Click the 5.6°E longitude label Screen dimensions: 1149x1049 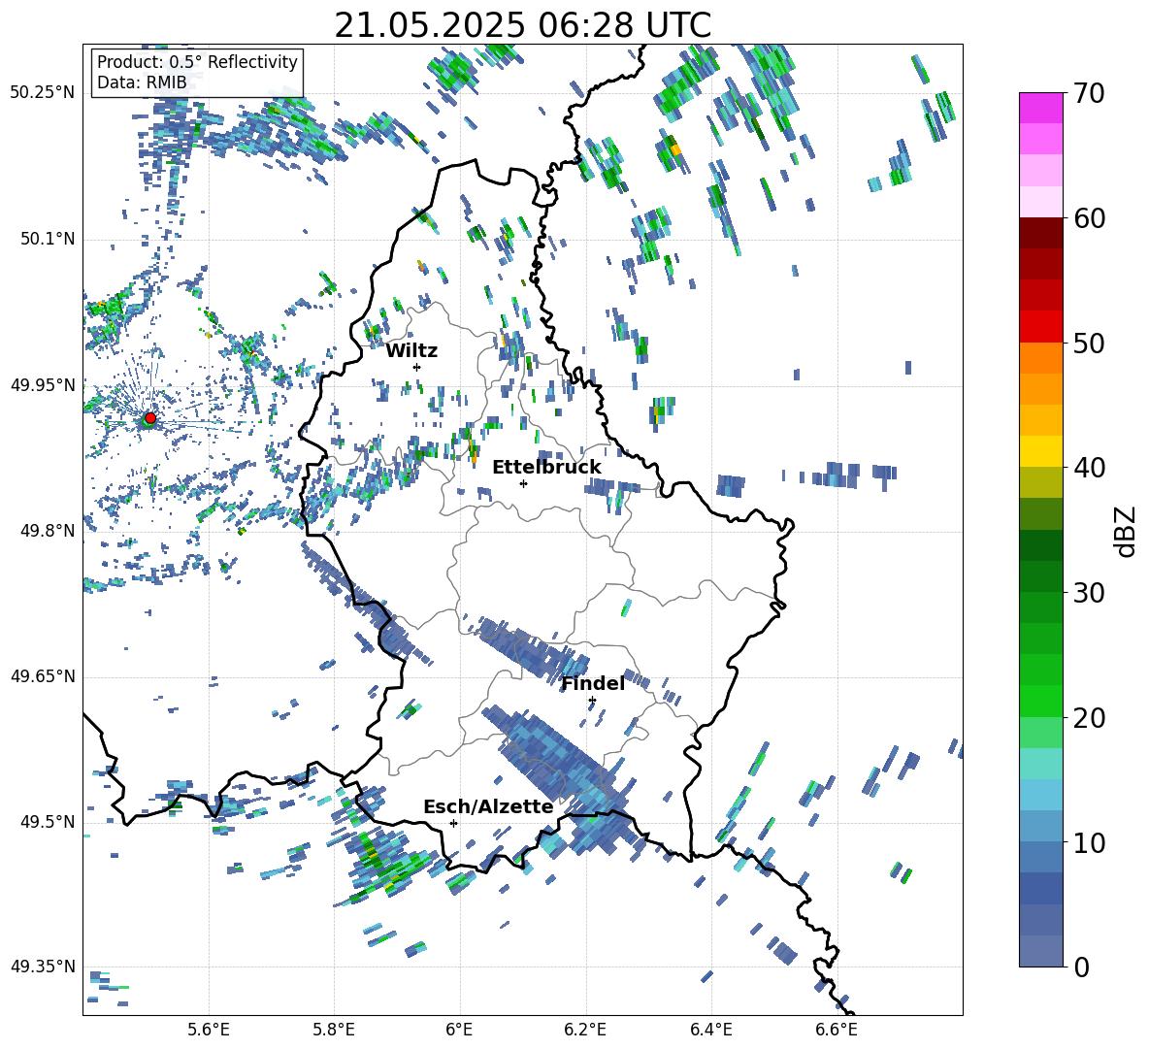209,1030
